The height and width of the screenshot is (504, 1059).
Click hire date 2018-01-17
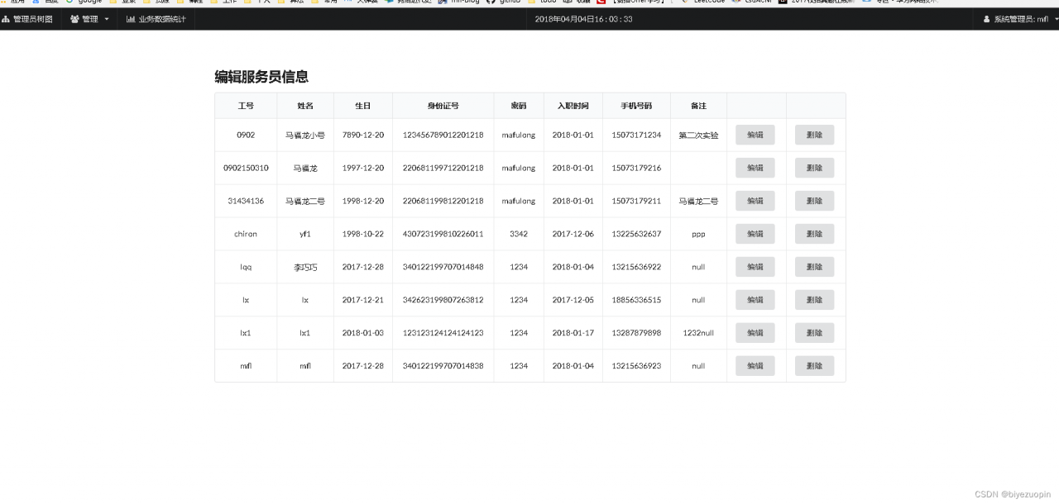coord(573,333)
